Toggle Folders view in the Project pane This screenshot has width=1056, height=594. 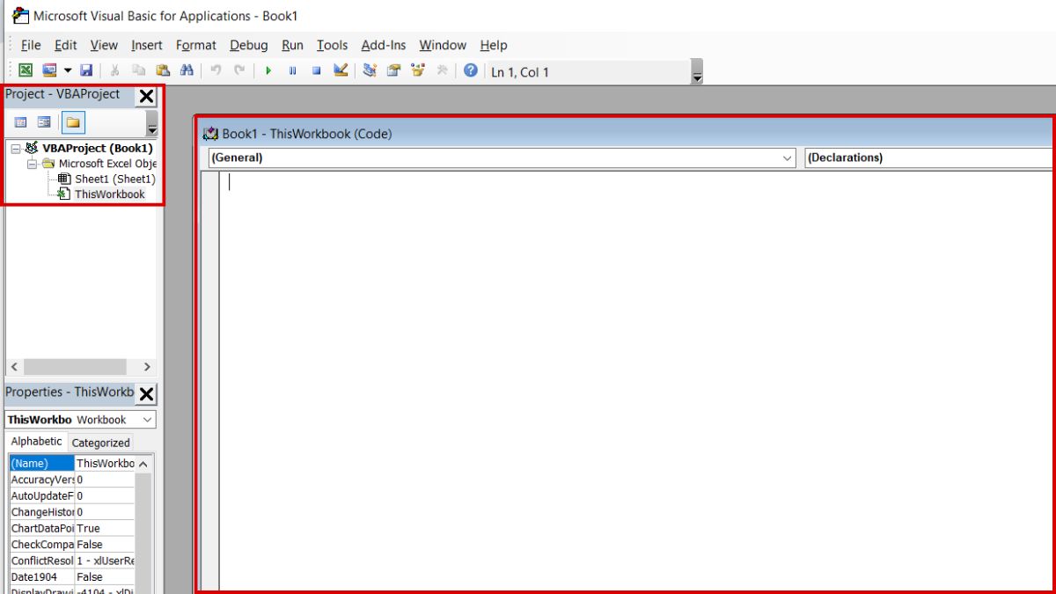coord(73,122)
